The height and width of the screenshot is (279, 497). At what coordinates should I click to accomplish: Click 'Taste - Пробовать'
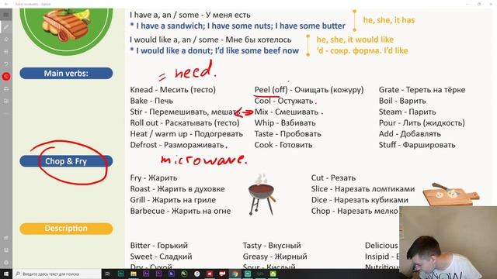point(287,134)
